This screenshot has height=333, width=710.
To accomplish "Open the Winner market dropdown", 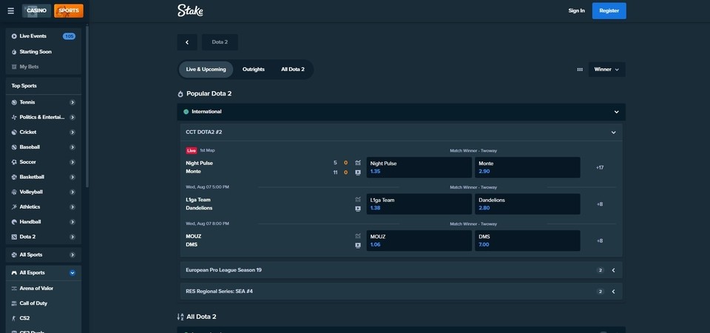I will (x=606, y=70).
